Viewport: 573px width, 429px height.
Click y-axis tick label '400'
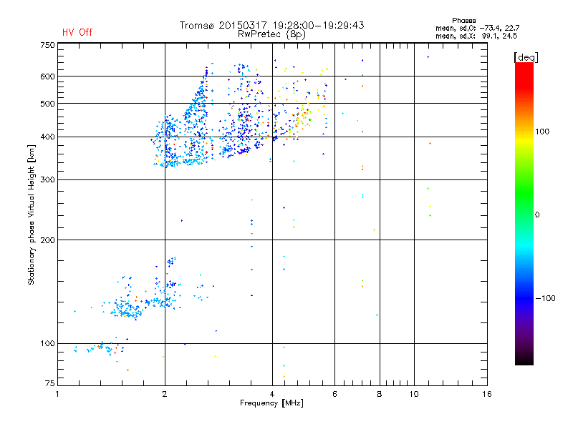point(47,137)
